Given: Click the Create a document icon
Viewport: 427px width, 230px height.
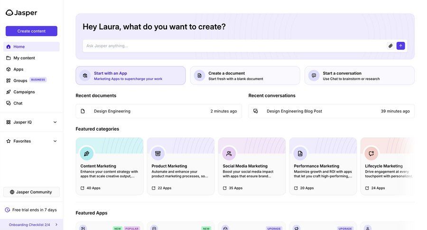Looking at the screenshot, I should tap(199, 76).
